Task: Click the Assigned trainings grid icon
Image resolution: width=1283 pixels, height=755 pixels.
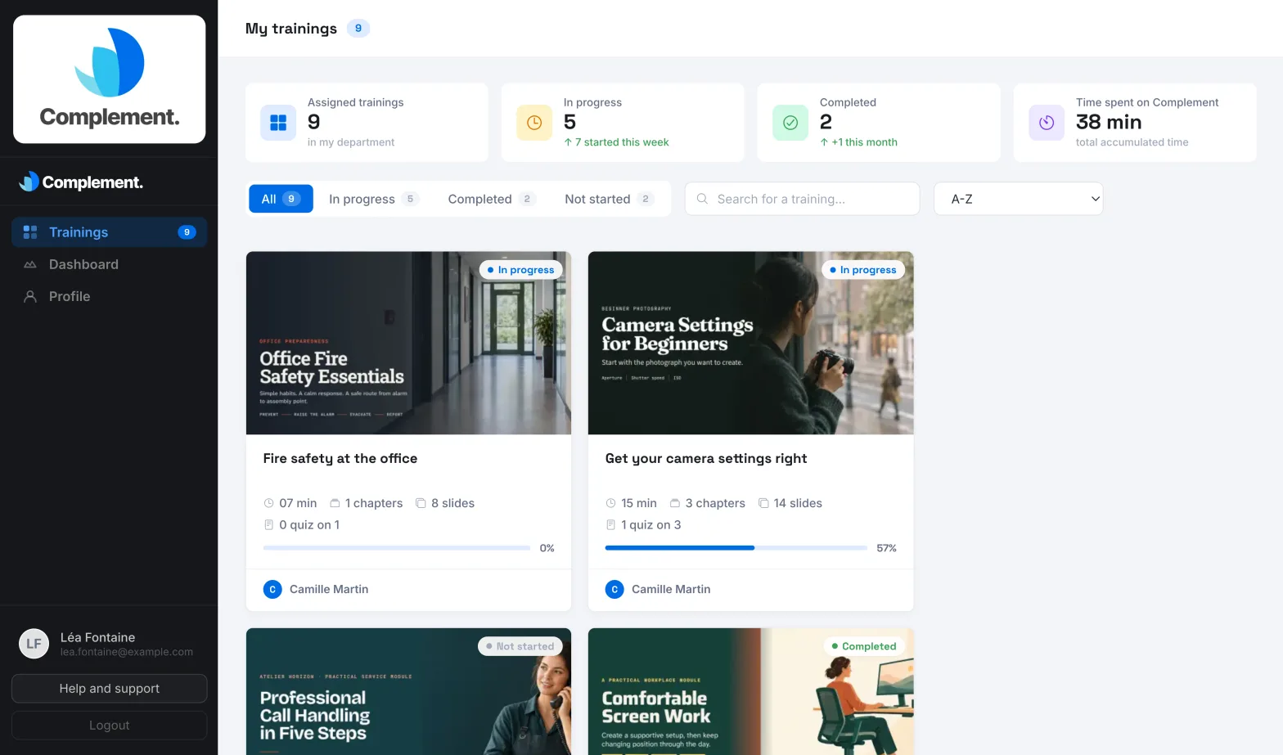Action: (278, 123)
